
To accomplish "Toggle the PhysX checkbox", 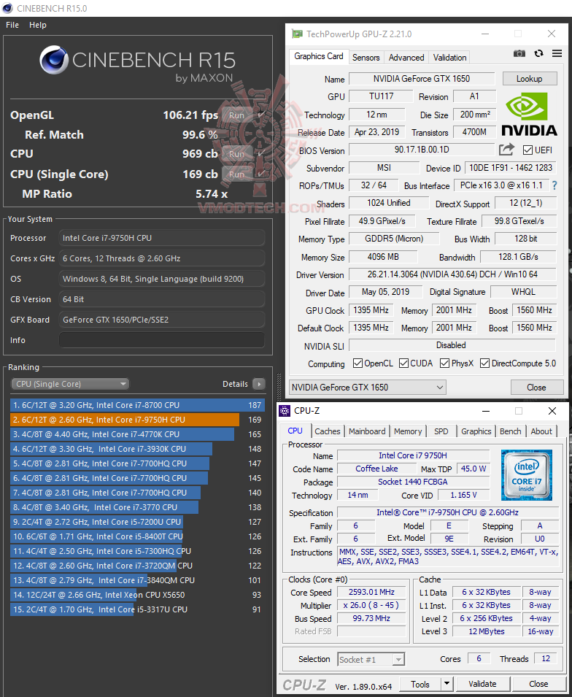I will tap(444, 363).
